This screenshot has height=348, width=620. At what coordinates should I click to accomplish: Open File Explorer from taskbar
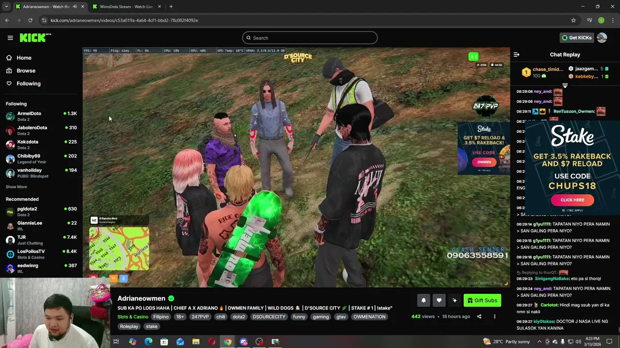point(196,342)
